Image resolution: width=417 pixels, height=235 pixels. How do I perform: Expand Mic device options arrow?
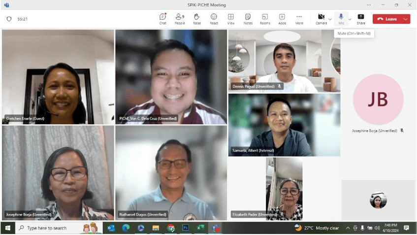(x=350, y=19)
